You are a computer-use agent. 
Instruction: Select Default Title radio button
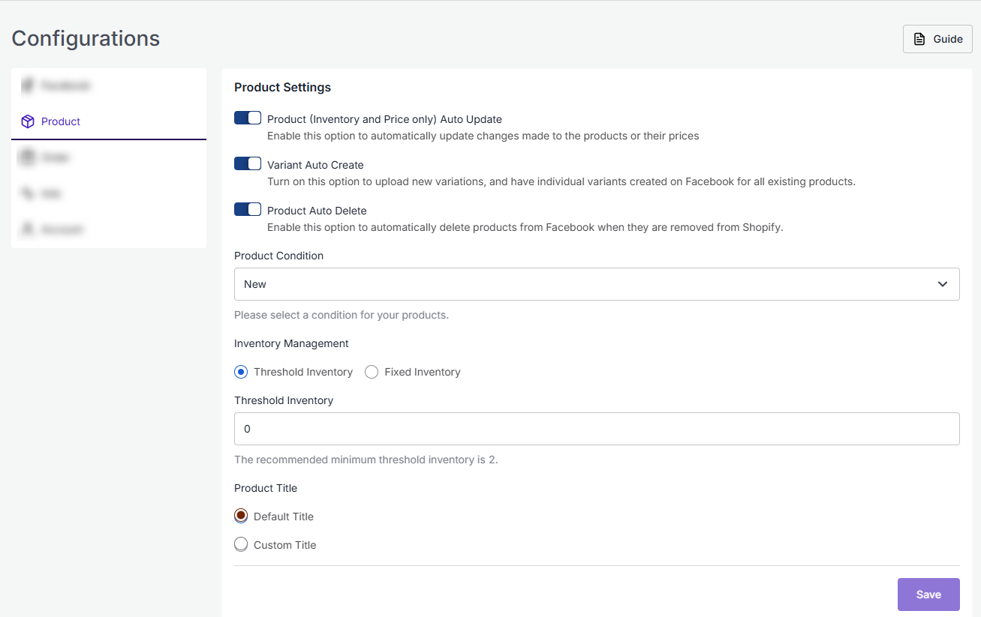point(241,516)
